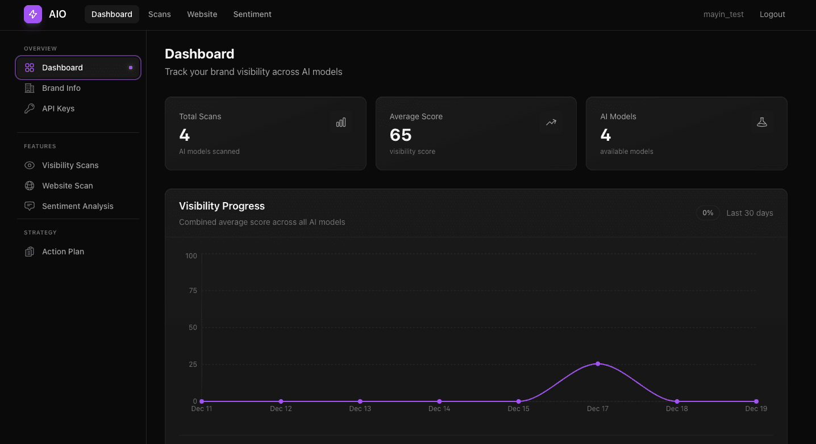This screenshot has width=816, height=444.
Task: Switch to the Scans tab
Action: [x=159, y=14]
